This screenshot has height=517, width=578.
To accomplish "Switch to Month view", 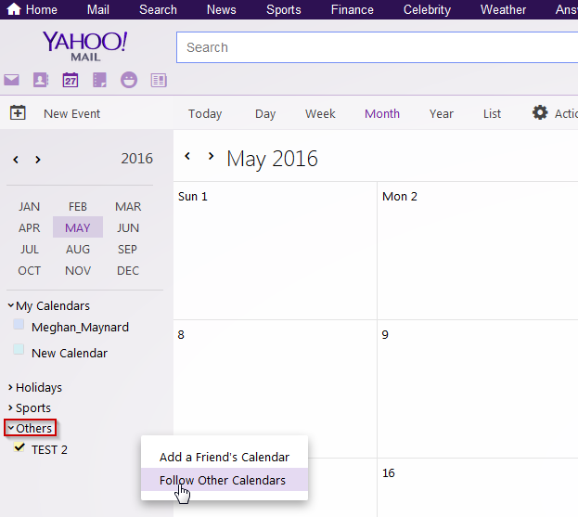I will [x=382, y=113].
